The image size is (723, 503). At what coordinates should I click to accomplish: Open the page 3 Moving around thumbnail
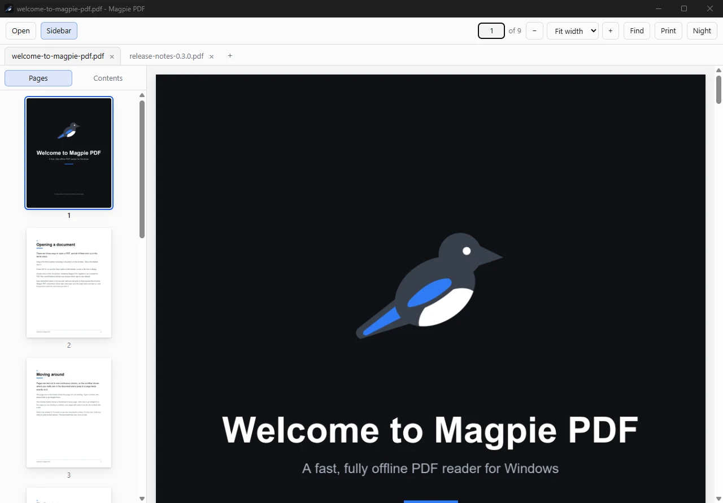[69, 413]
